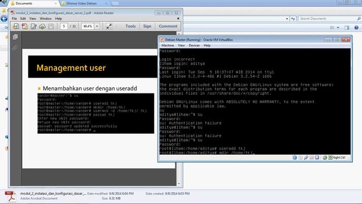Click the cloud upload icon in Adobe Reader
The height and width of the screenshot is (204, 362).
(42, 27)
